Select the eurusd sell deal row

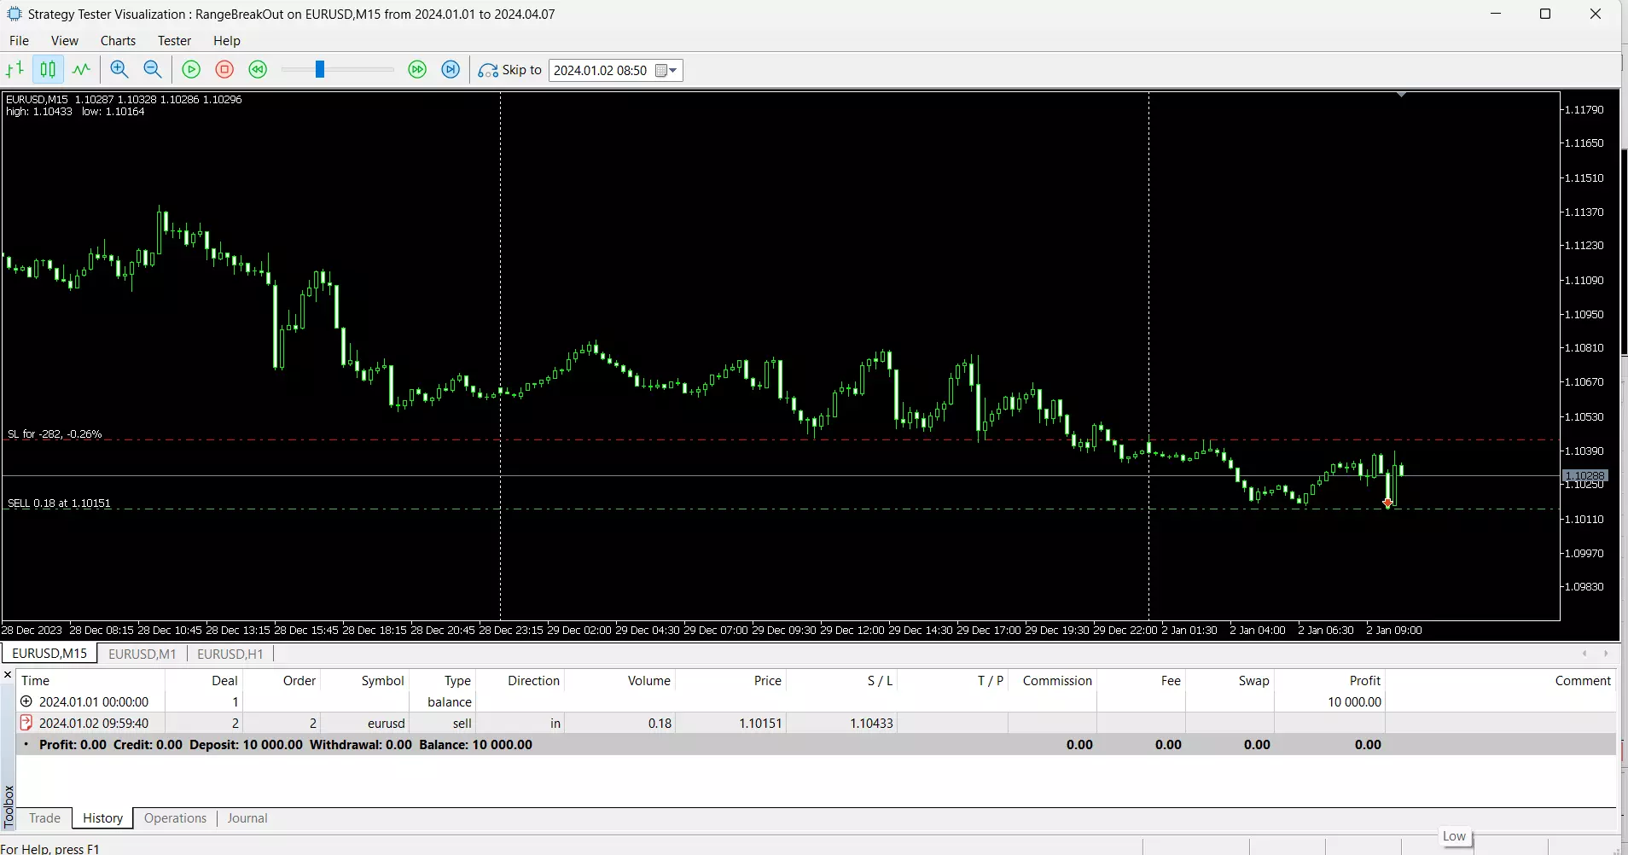pyautogui.click(x=386, y=724)
